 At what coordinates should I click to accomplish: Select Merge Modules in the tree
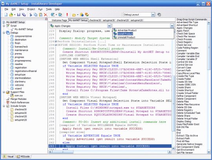coord(18,99)
